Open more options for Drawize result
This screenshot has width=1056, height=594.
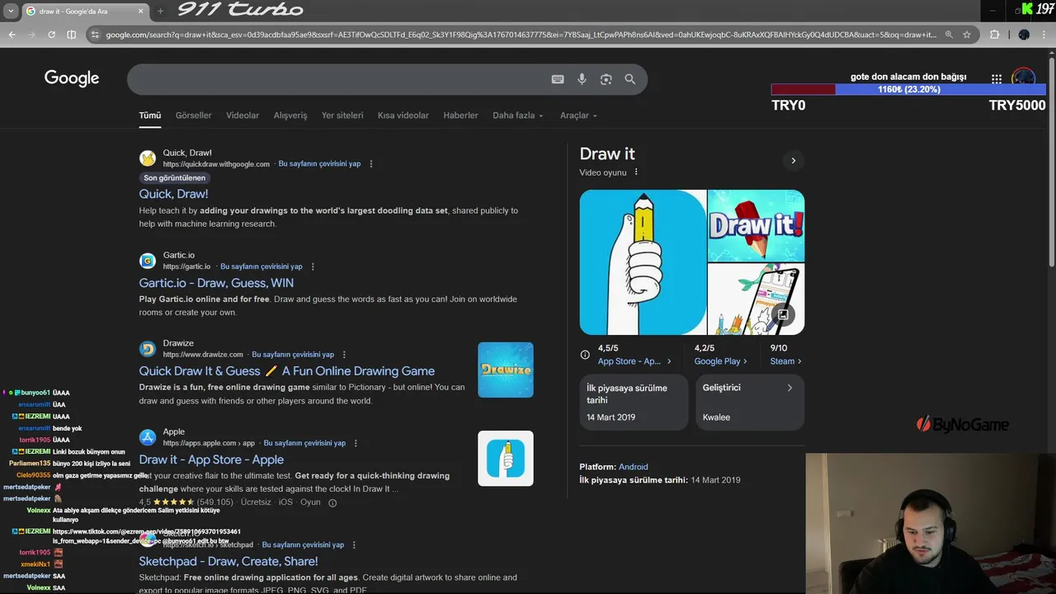(344, 355)
